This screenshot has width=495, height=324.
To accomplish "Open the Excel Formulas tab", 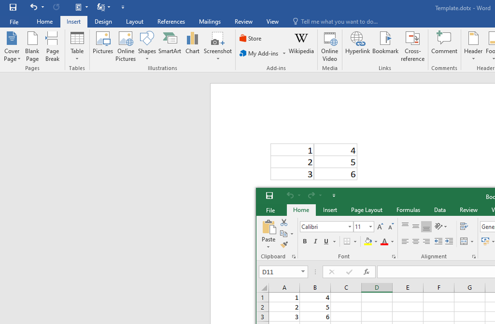I will pos(408,210).
